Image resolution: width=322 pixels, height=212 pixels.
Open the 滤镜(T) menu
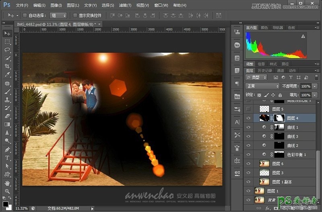click(x=125, y=6)
